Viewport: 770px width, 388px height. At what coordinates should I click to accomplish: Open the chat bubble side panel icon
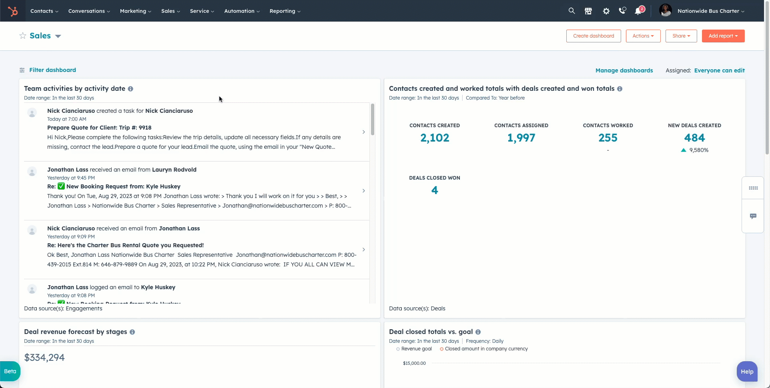753,216
